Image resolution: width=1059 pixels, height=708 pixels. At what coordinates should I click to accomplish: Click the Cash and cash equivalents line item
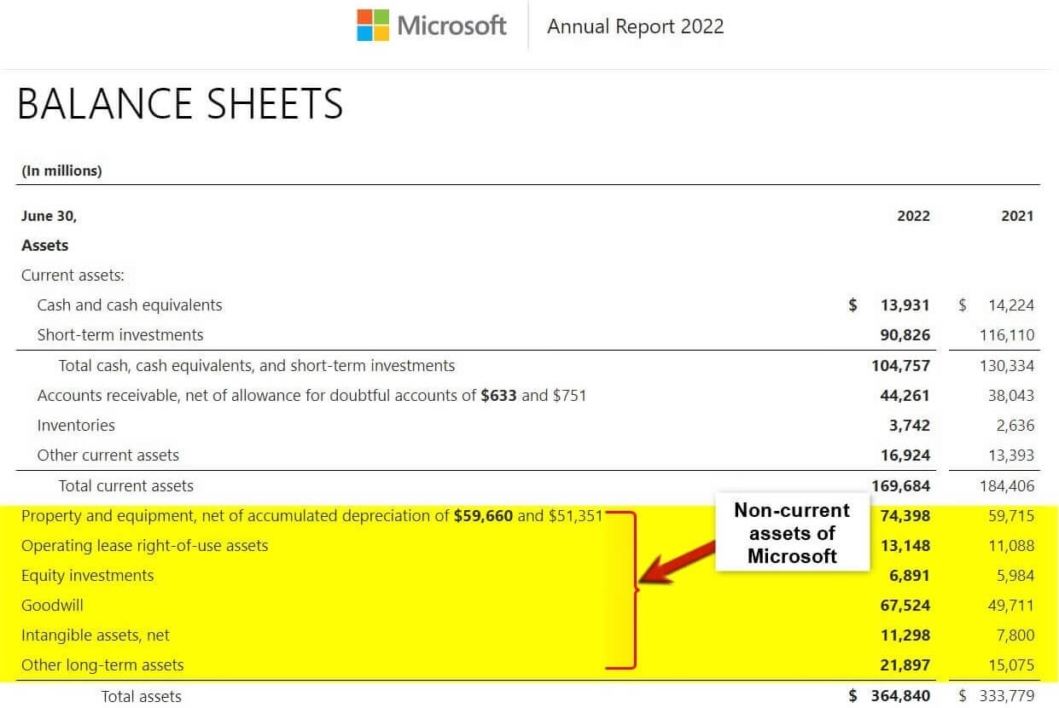[x=130, y=305]
